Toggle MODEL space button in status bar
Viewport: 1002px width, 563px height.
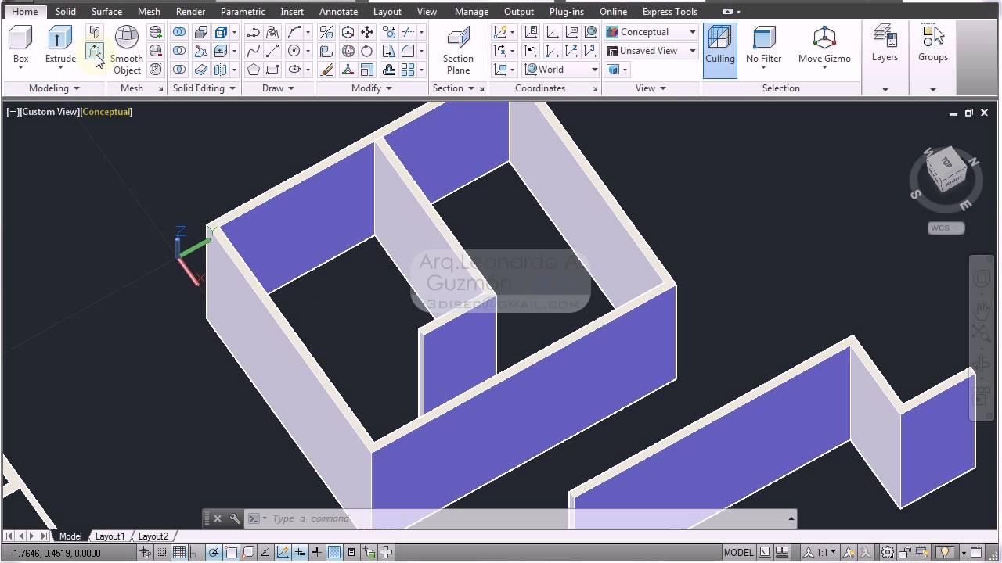coord(738,552)
